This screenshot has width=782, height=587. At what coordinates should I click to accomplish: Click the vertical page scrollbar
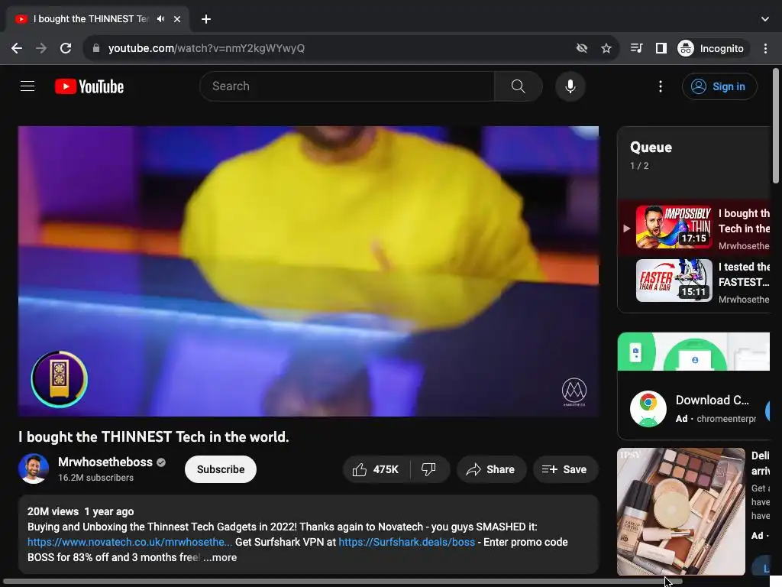[x=776, y=126]
